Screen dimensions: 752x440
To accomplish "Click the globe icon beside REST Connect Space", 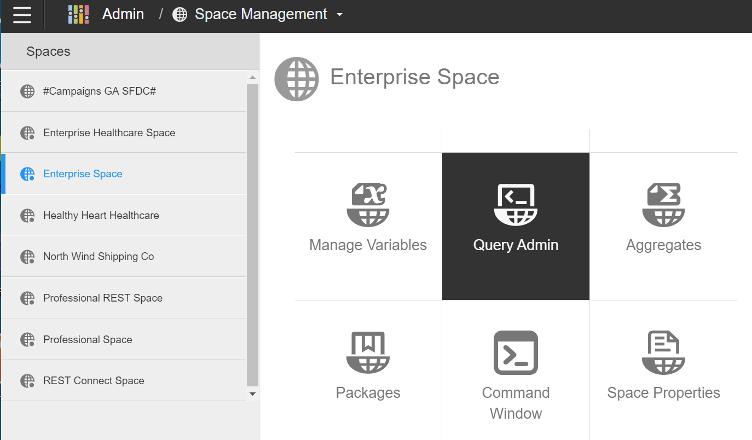I will click(x=27, y=381).
